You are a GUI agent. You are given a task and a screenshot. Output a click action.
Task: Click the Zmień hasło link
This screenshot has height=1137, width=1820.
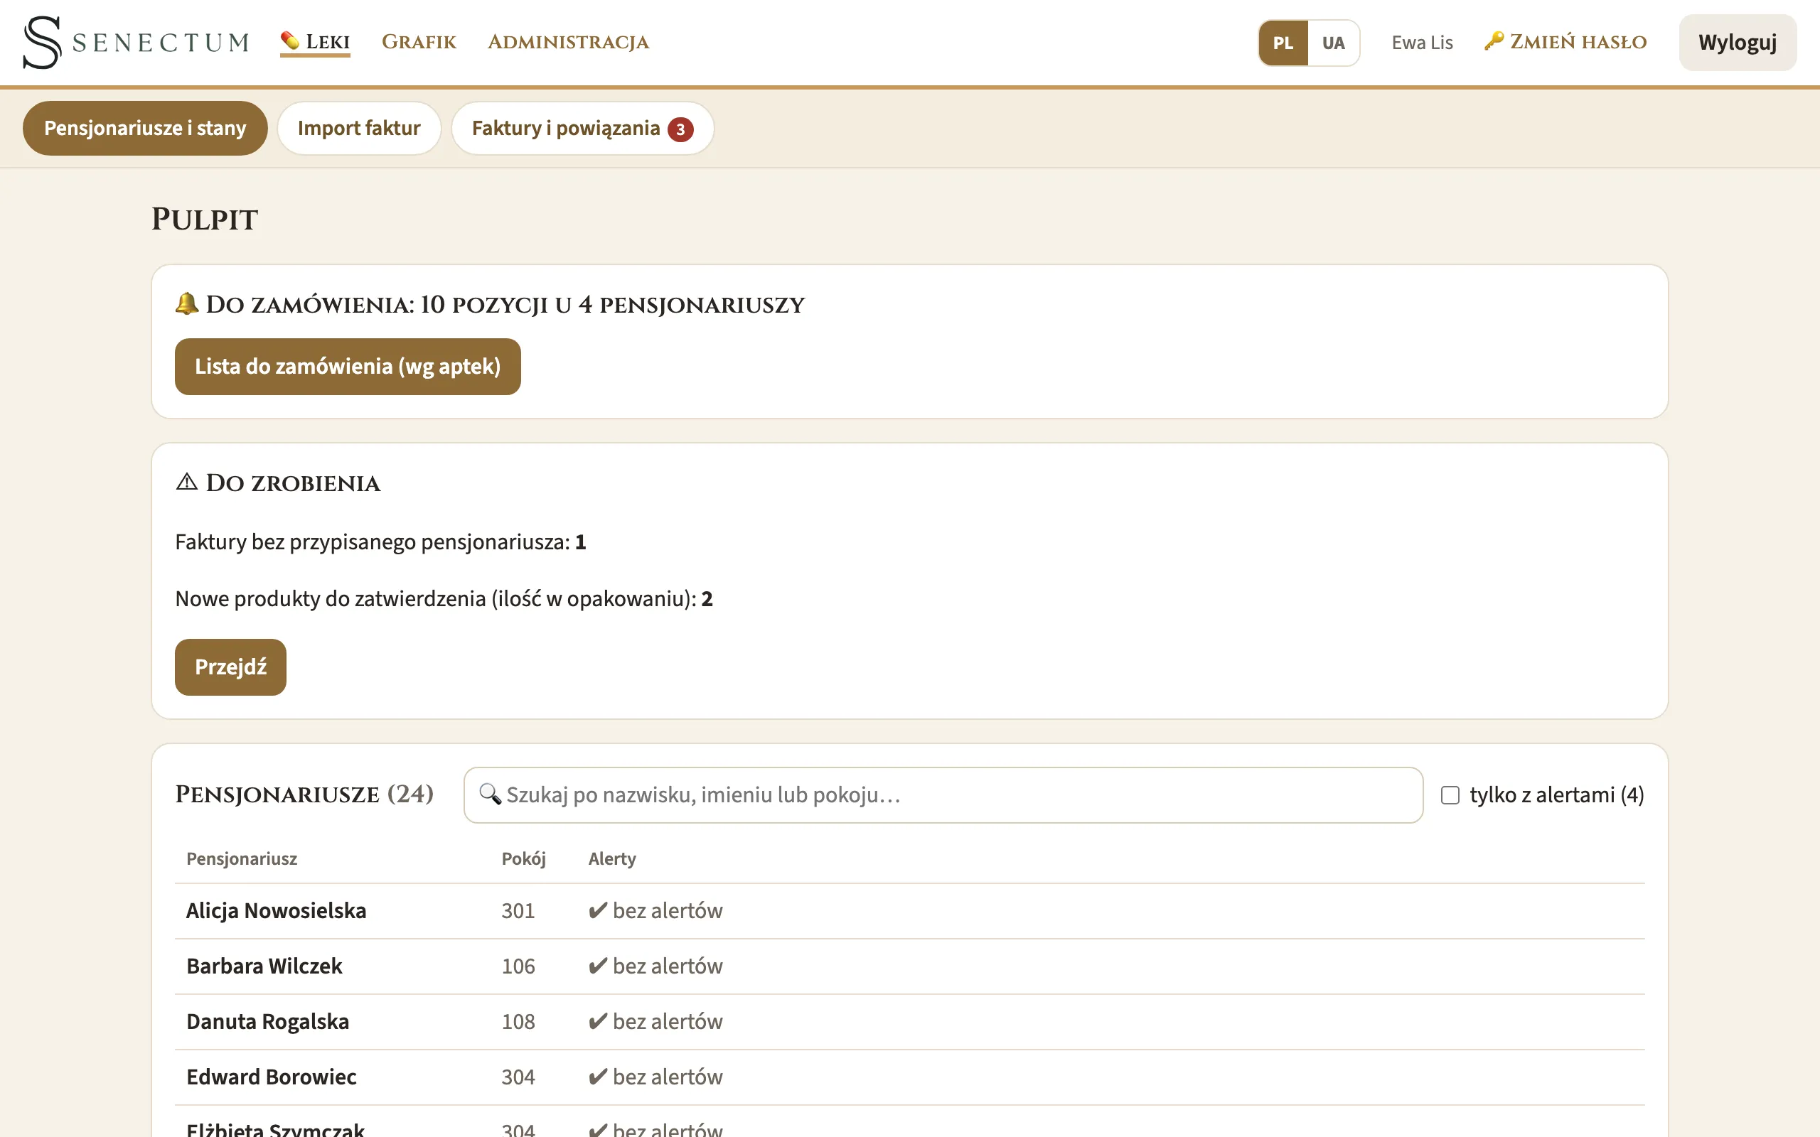pos(1565,42)
